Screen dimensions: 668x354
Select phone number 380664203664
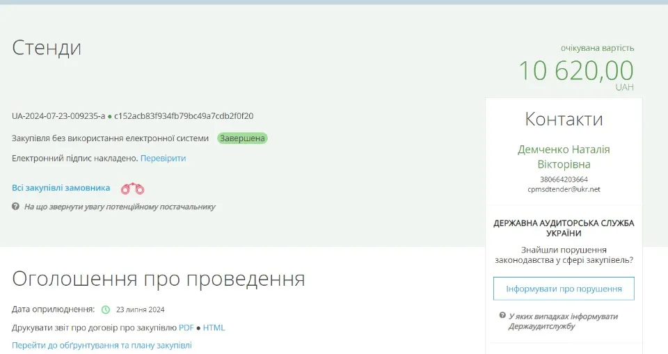coord(564,179)
